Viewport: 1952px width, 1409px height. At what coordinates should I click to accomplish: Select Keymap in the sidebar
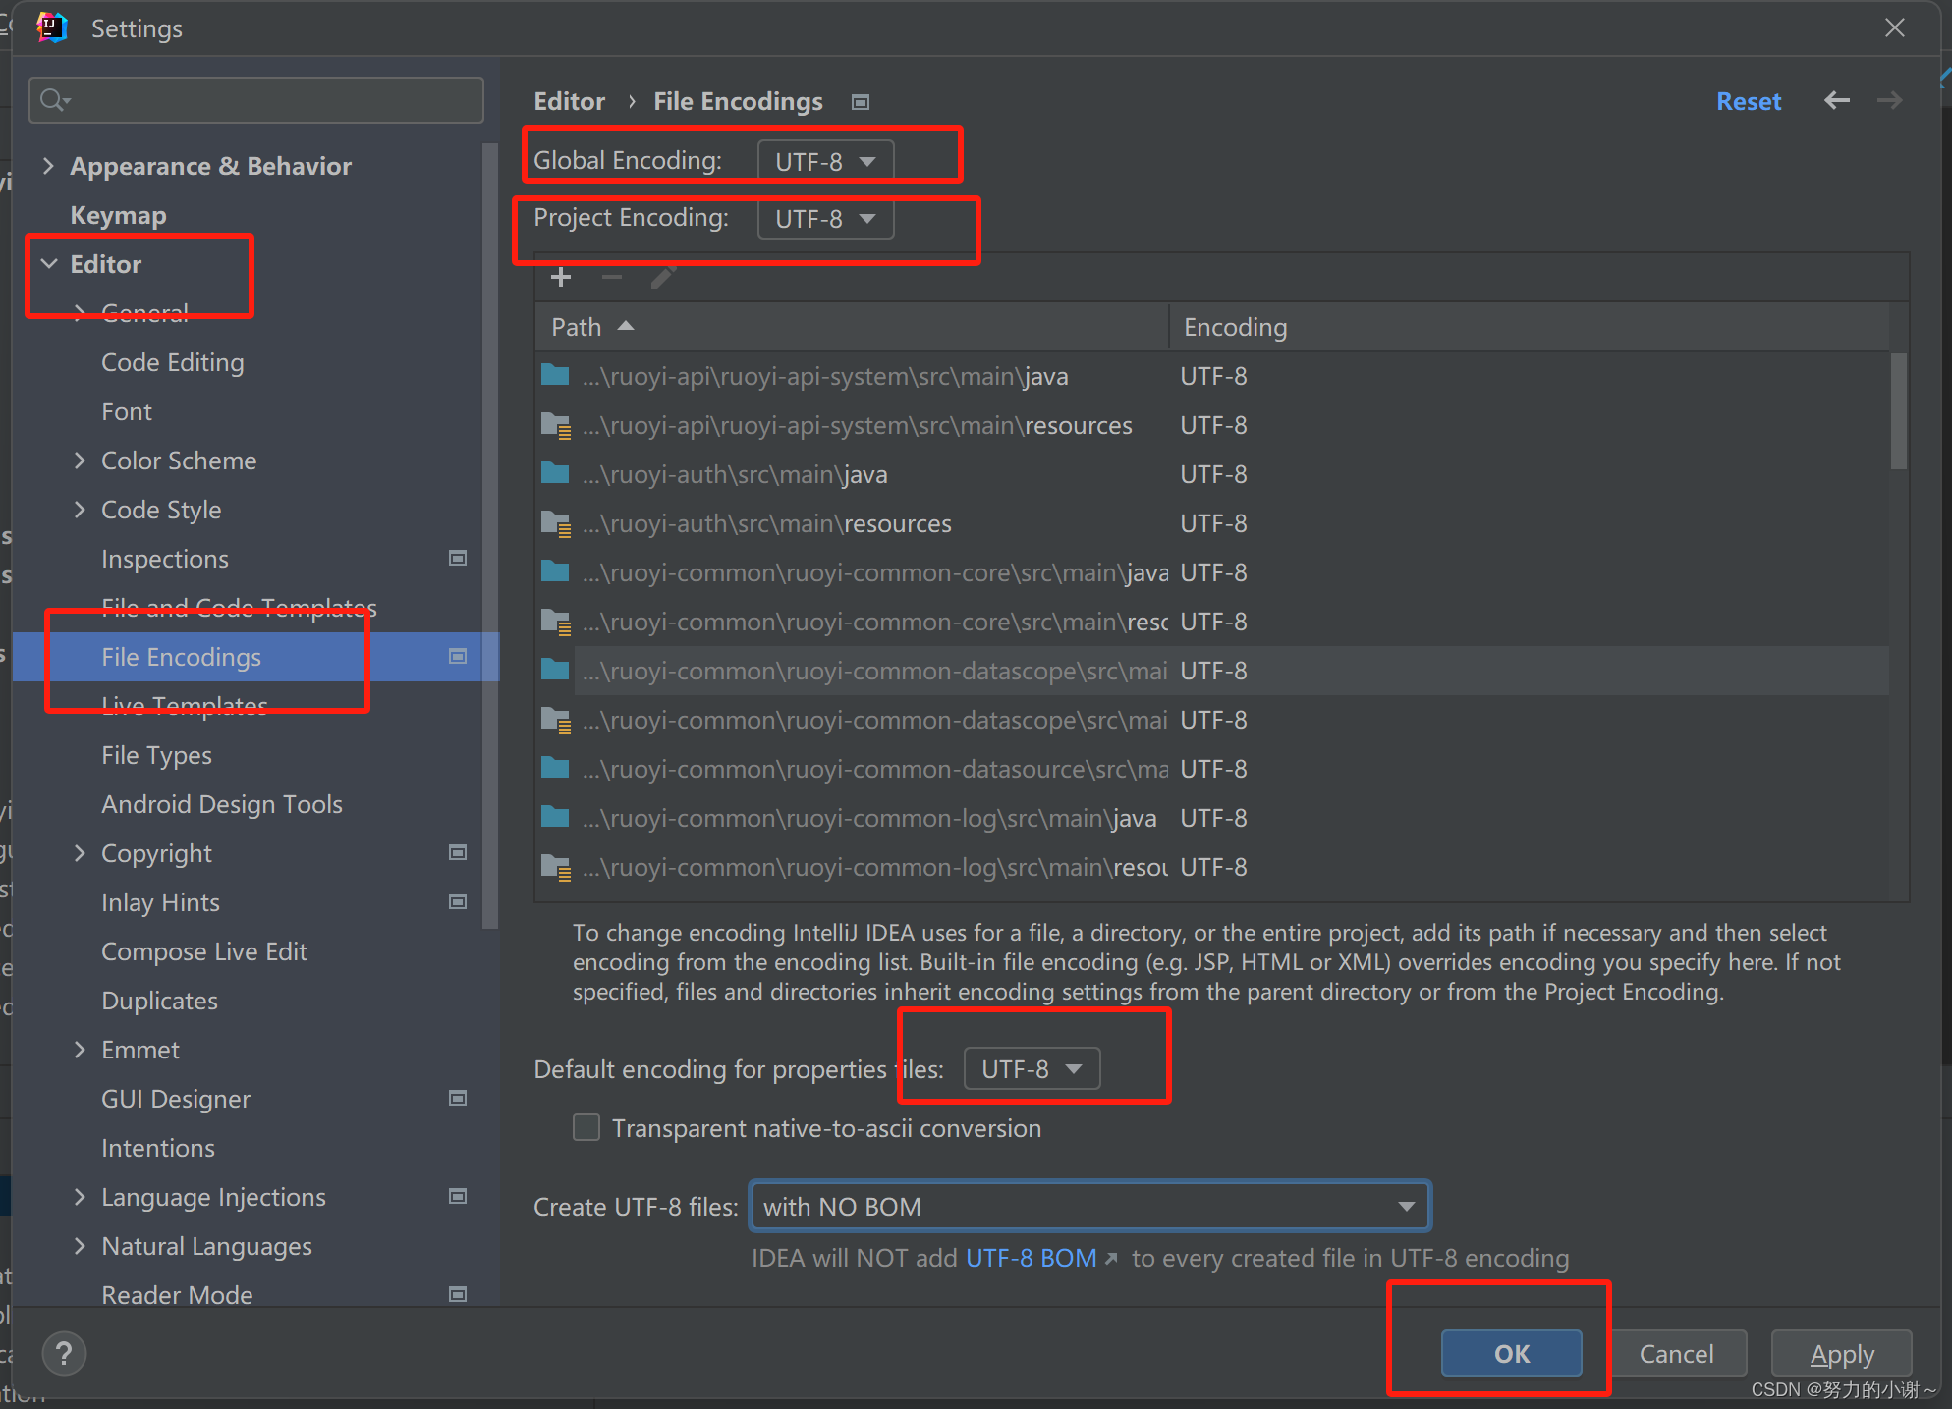tap(118, 214)
